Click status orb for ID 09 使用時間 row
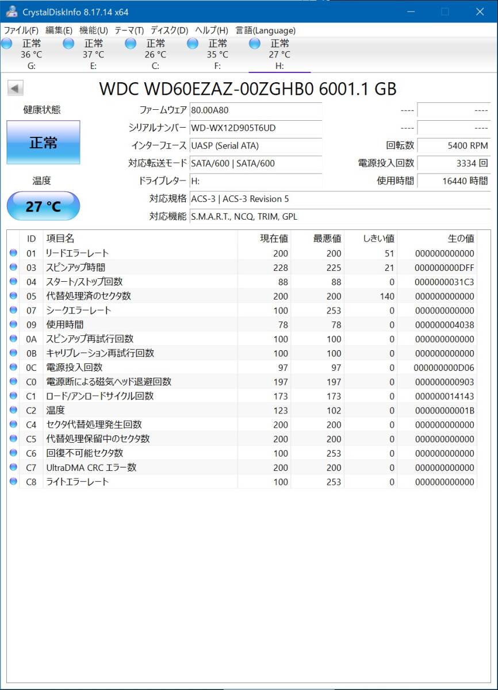Screen dimensions: 498x690 (x=13, y=325)
